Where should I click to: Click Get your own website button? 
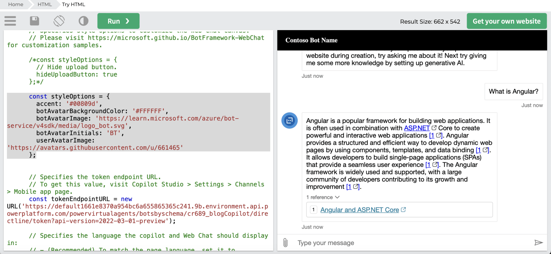click(x=506, y=21)
